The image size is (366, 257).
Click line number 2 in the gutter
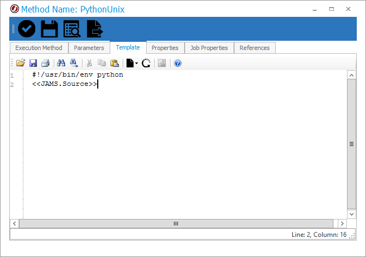pos(12,85)
